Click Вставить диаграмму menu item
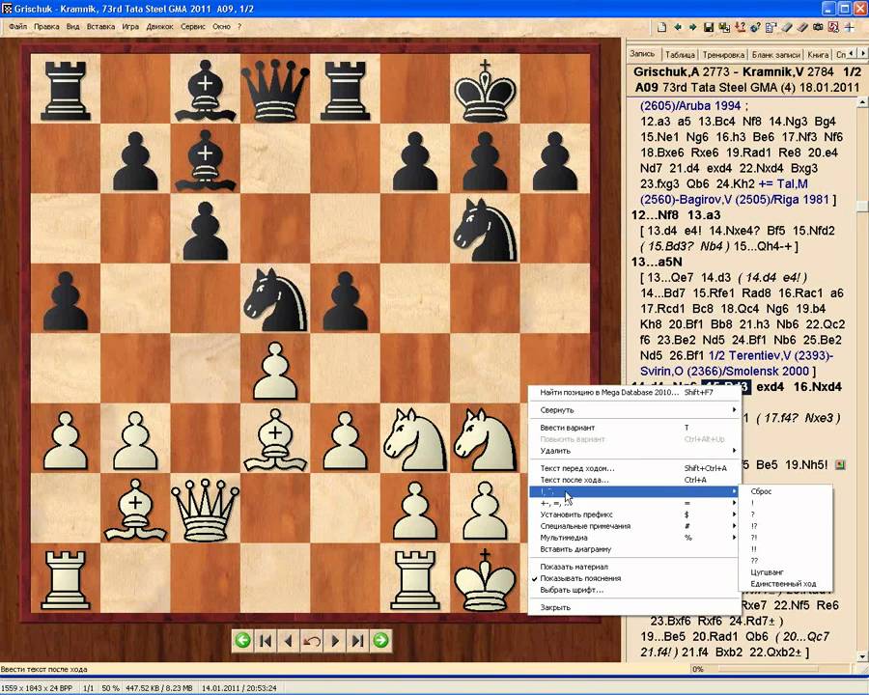869x695 pixels. coord(634,549)
